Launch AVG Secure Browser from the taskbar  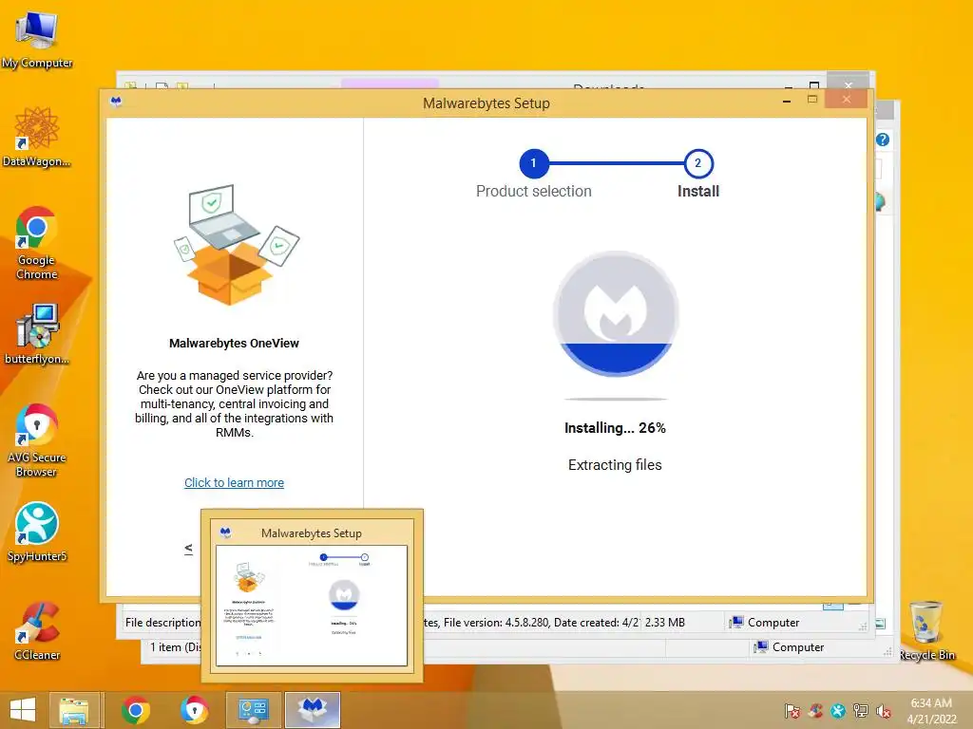pos(194,710)
